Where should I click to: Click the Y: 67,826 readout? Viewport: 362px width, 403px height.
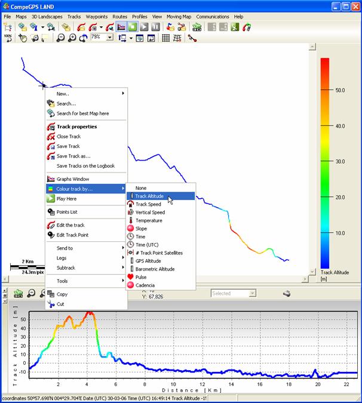pyautogui.click(x=152, y=297)
